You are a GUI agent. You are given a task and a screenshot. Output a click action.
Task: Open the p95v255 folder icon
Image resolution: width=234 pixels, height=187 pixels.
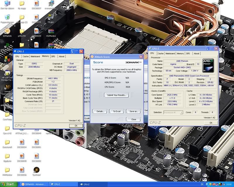22,31
